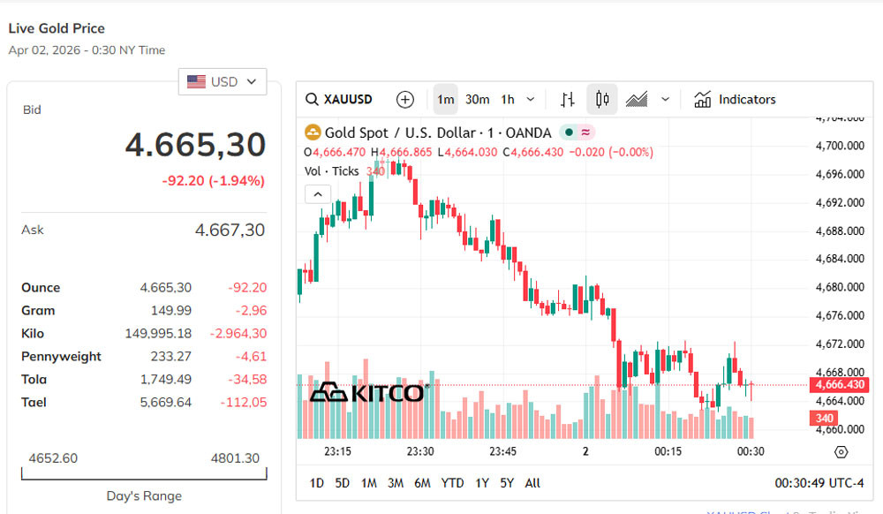This screenshot has height=514, width=883.
Task: Switch to the 30m interval
Action: pyautogui.click(x=478, y=100)
